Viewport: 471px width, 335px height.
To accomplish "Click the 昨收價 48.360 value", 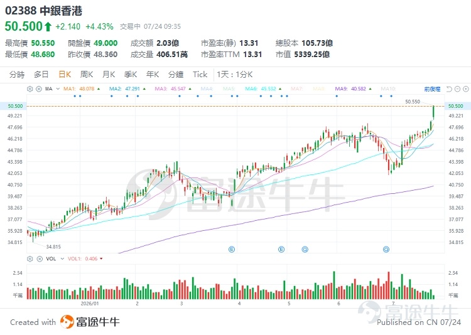I will click(106, 55).
